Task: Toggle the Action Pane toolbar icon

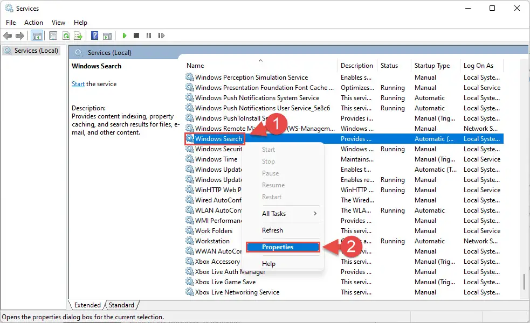Action: click(x=107, y=36)
